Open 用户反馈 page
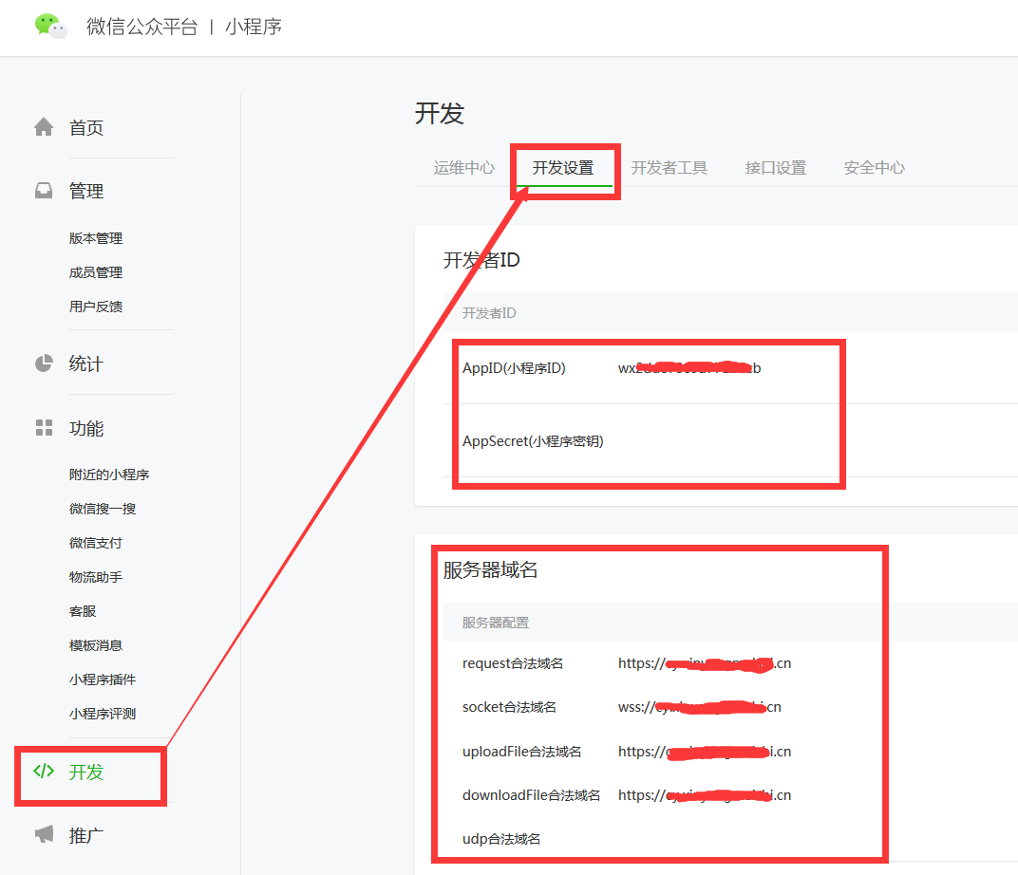The image size is (1018, 875). (x=96, y=307)
